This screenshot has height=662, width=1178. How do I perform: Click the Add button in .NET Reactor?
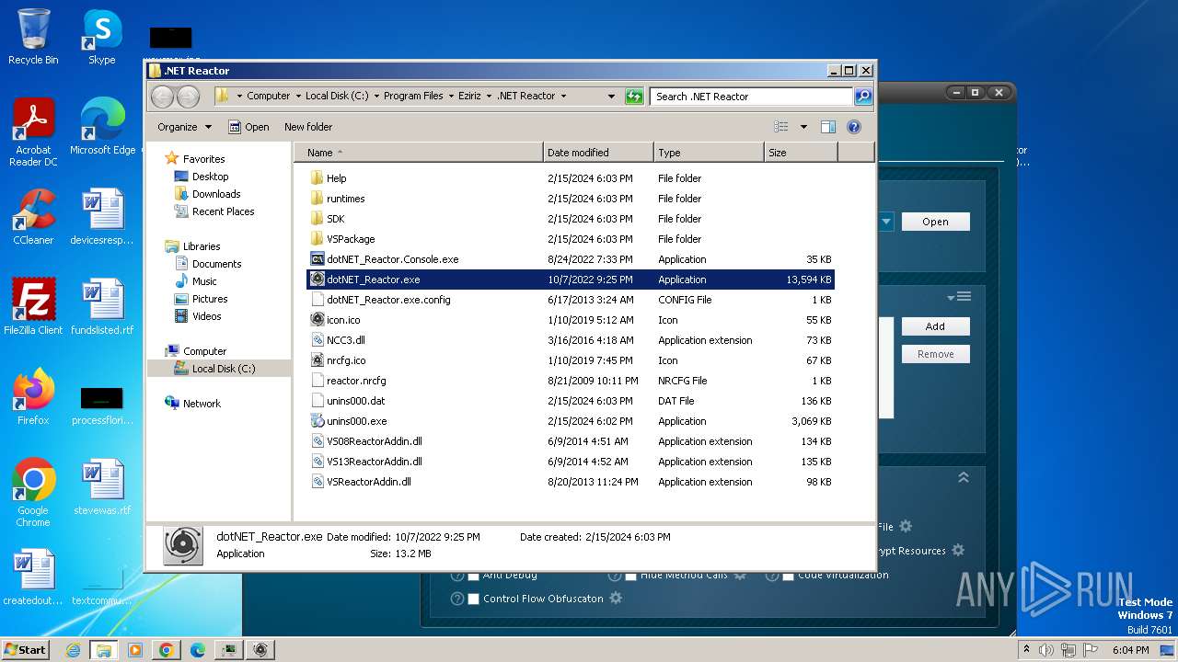935,326
